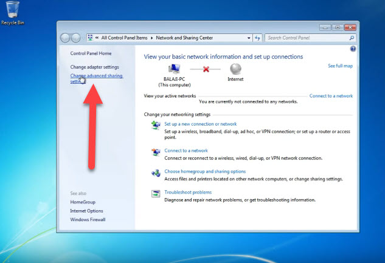Open Choose homegroup and sharing options
The image size is (385, 263).
205,171
